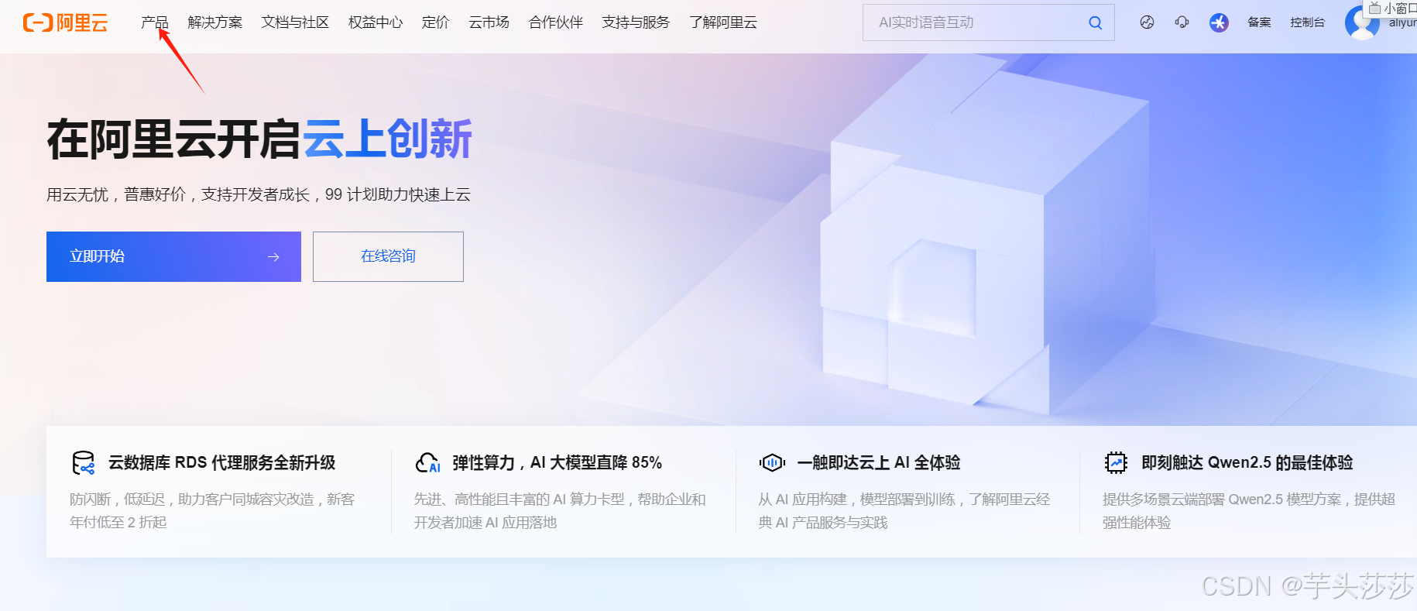This screenshot has height=611, width=1417.
Task: Open 云数据库 RDS 代理服务全新升级 headline
Action: pyautogui.click(x=221, y=463)
